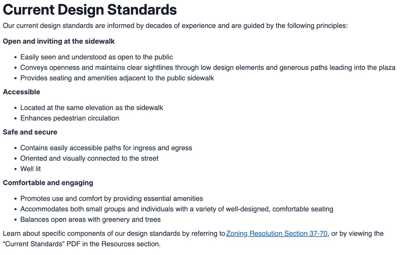Select the 'Open and inviting at the sidewalk' subheading
This screenshot has width=401, height=255.
[59, 41]
